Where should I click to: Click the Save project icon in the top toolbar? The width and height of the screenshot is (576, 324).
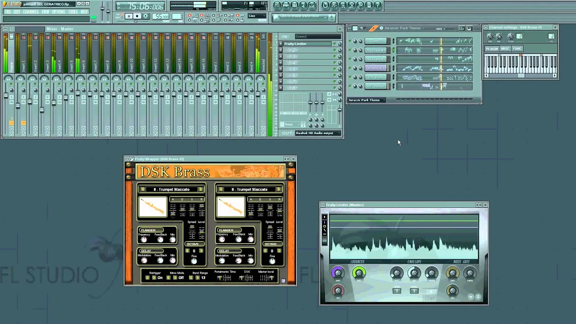pyautogui.click(x=334, y=5)
